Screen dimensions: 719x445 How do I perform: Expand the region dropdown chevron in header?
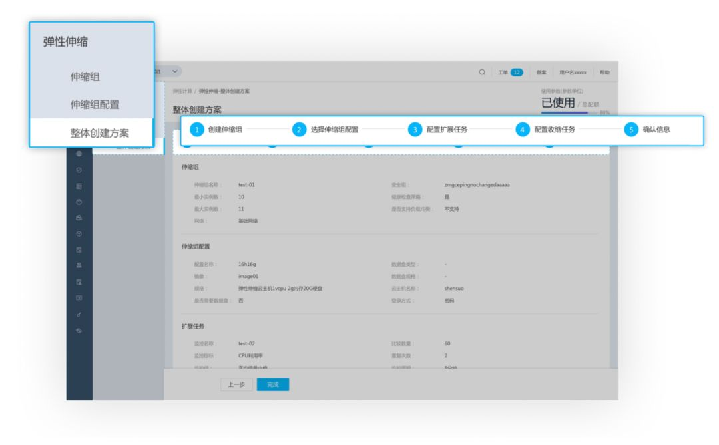pyautogui.click(x=174, y=71)
